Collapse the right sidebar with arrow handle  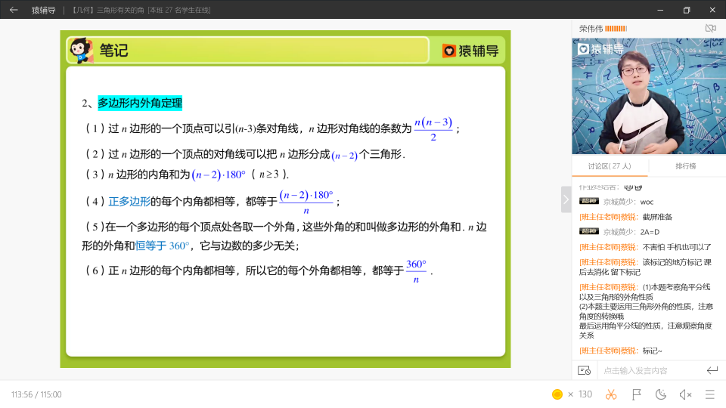pyautogui.click(x=566, y=199)
